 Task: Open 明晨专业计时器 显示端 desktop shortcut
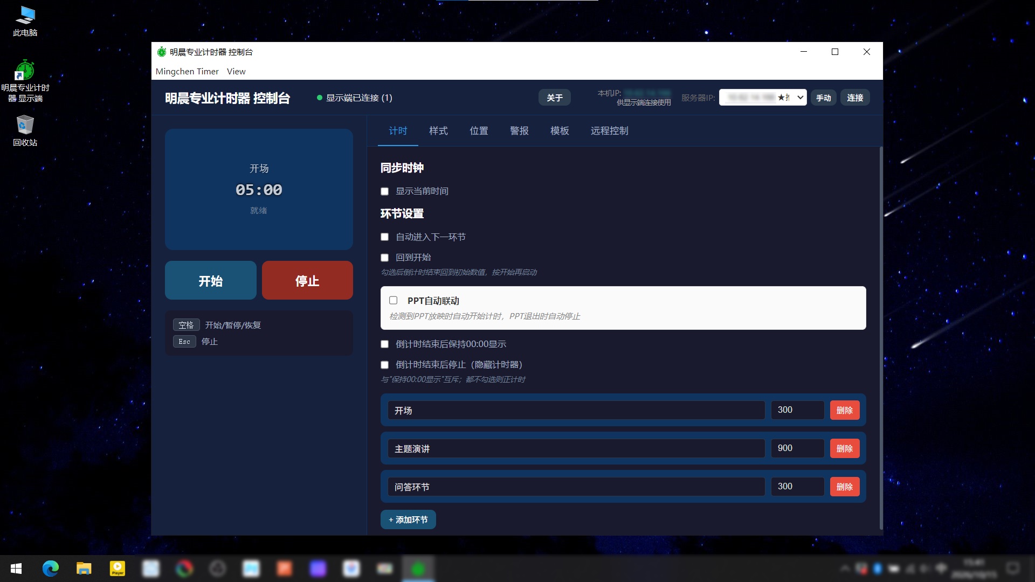click(x=25, y=81)
